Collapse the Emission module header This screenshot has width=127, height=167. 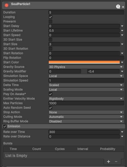pos(63,126)
